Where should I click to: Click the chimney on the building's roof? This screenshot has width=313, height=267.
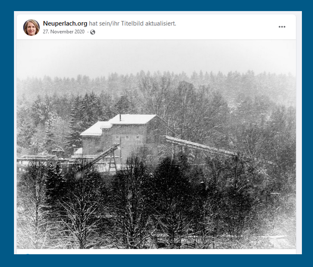click(120, 117)
